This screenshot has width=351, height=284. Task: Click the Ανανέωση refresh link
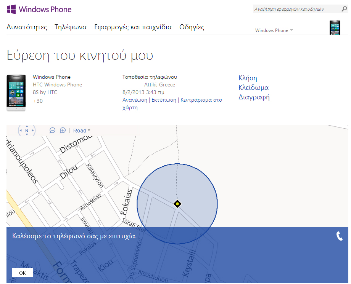click(135, 100)
